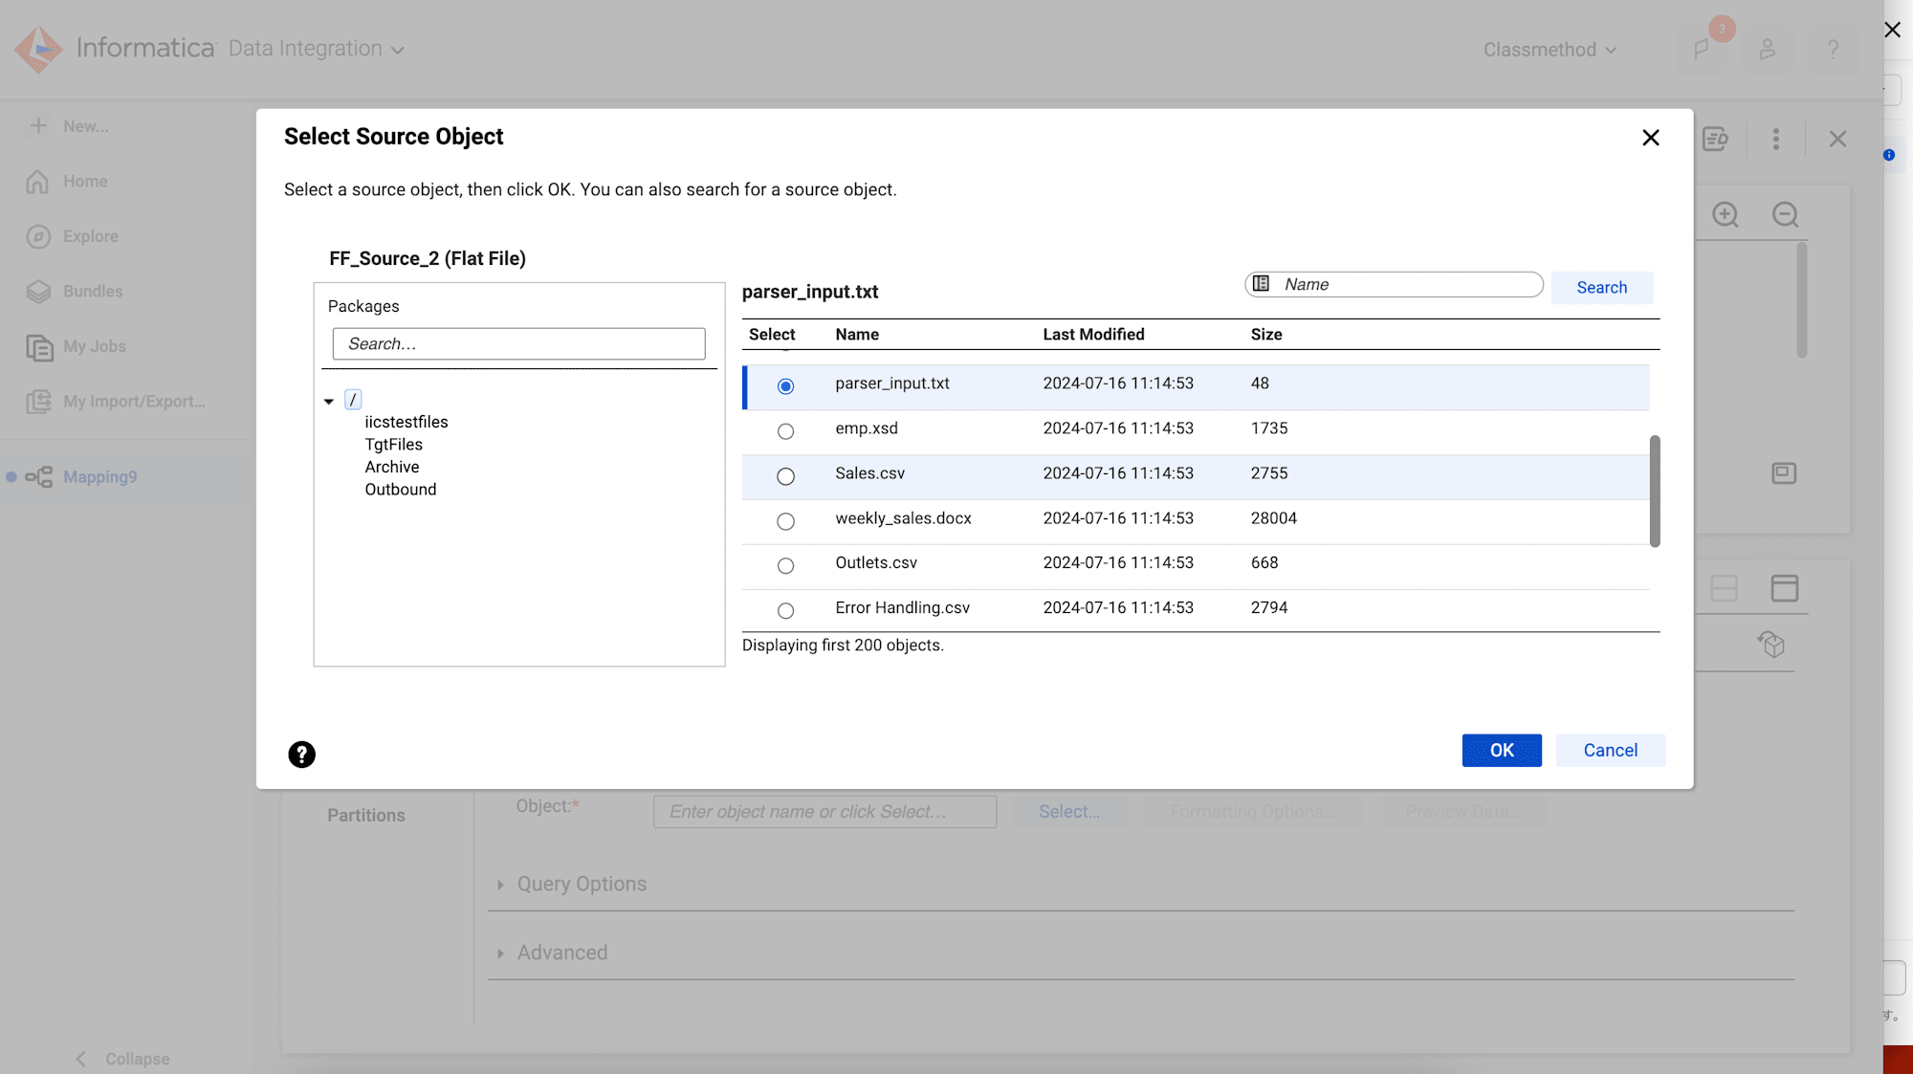Open the Archive folder
Screen dimensions: 1913x1074
[391, 467]
